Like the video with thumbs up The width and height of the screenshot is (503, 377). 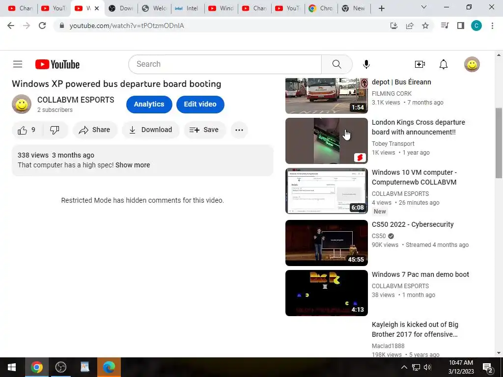pyautogui.click(x=27, y=130)
